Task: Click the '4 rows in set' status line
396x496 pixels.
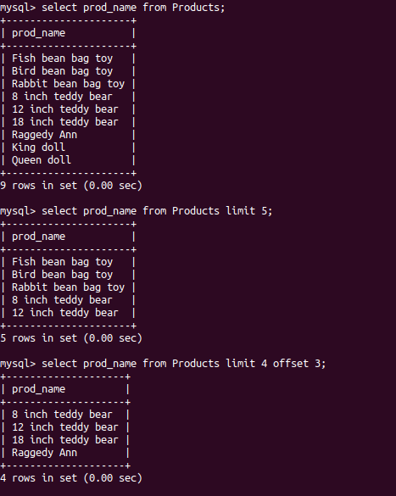Action: point(71,478)
